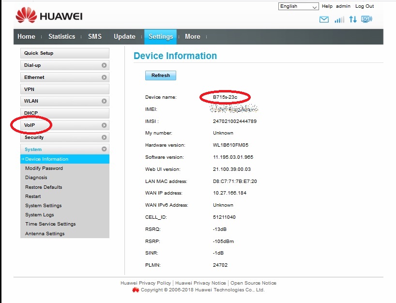Open the Statistics tab
396x303 pixels.
coord(61,37)
